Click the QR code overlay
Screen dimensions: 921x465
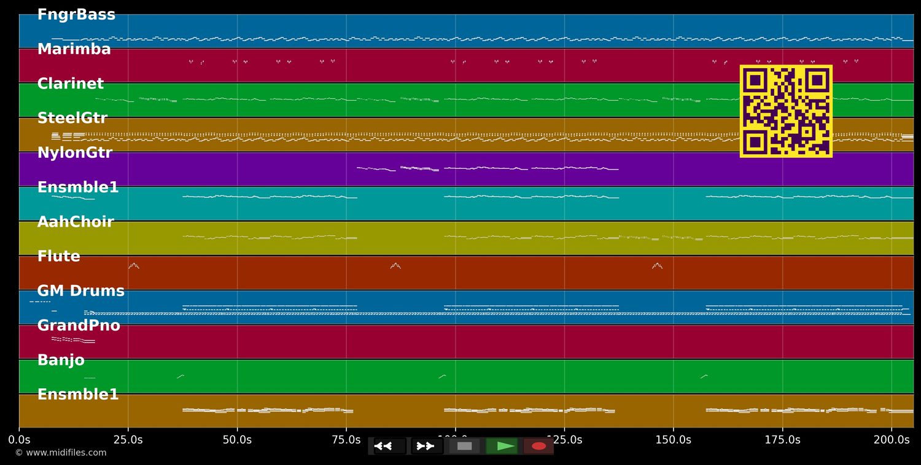[786, 111]
